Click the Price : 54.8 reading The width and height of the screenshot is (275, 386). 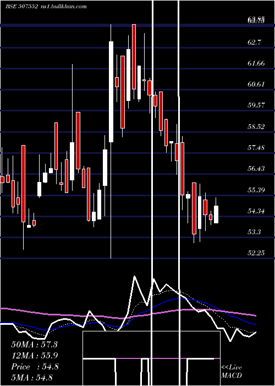35,367
